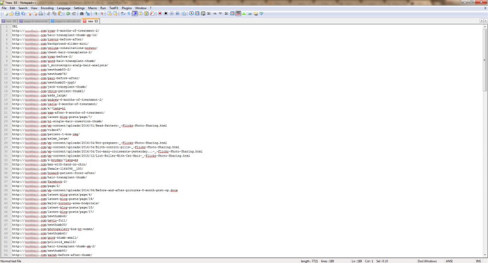The height and width of the screenshot is (263, 488).
Task: Send the document to print via the Print icon
Action: click(41, 14)
